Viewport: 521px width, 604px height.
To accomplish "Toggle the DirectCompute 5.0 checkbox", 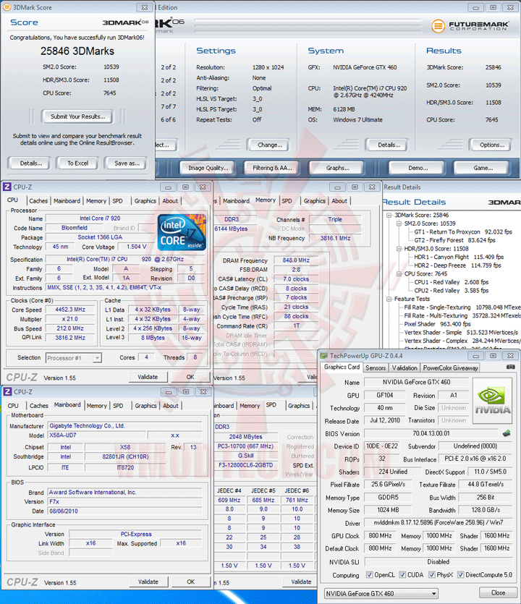I will pyautogui.click(x=460, y=575).
